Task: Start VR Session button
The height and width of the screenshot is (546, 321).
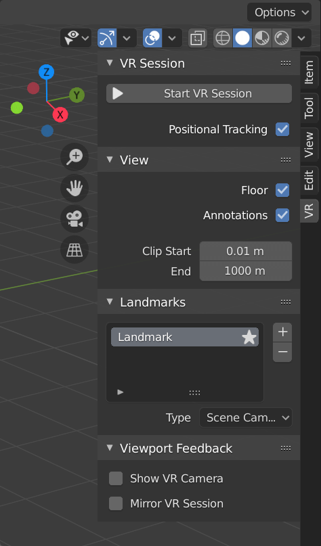Action: [x=199, y=93]
